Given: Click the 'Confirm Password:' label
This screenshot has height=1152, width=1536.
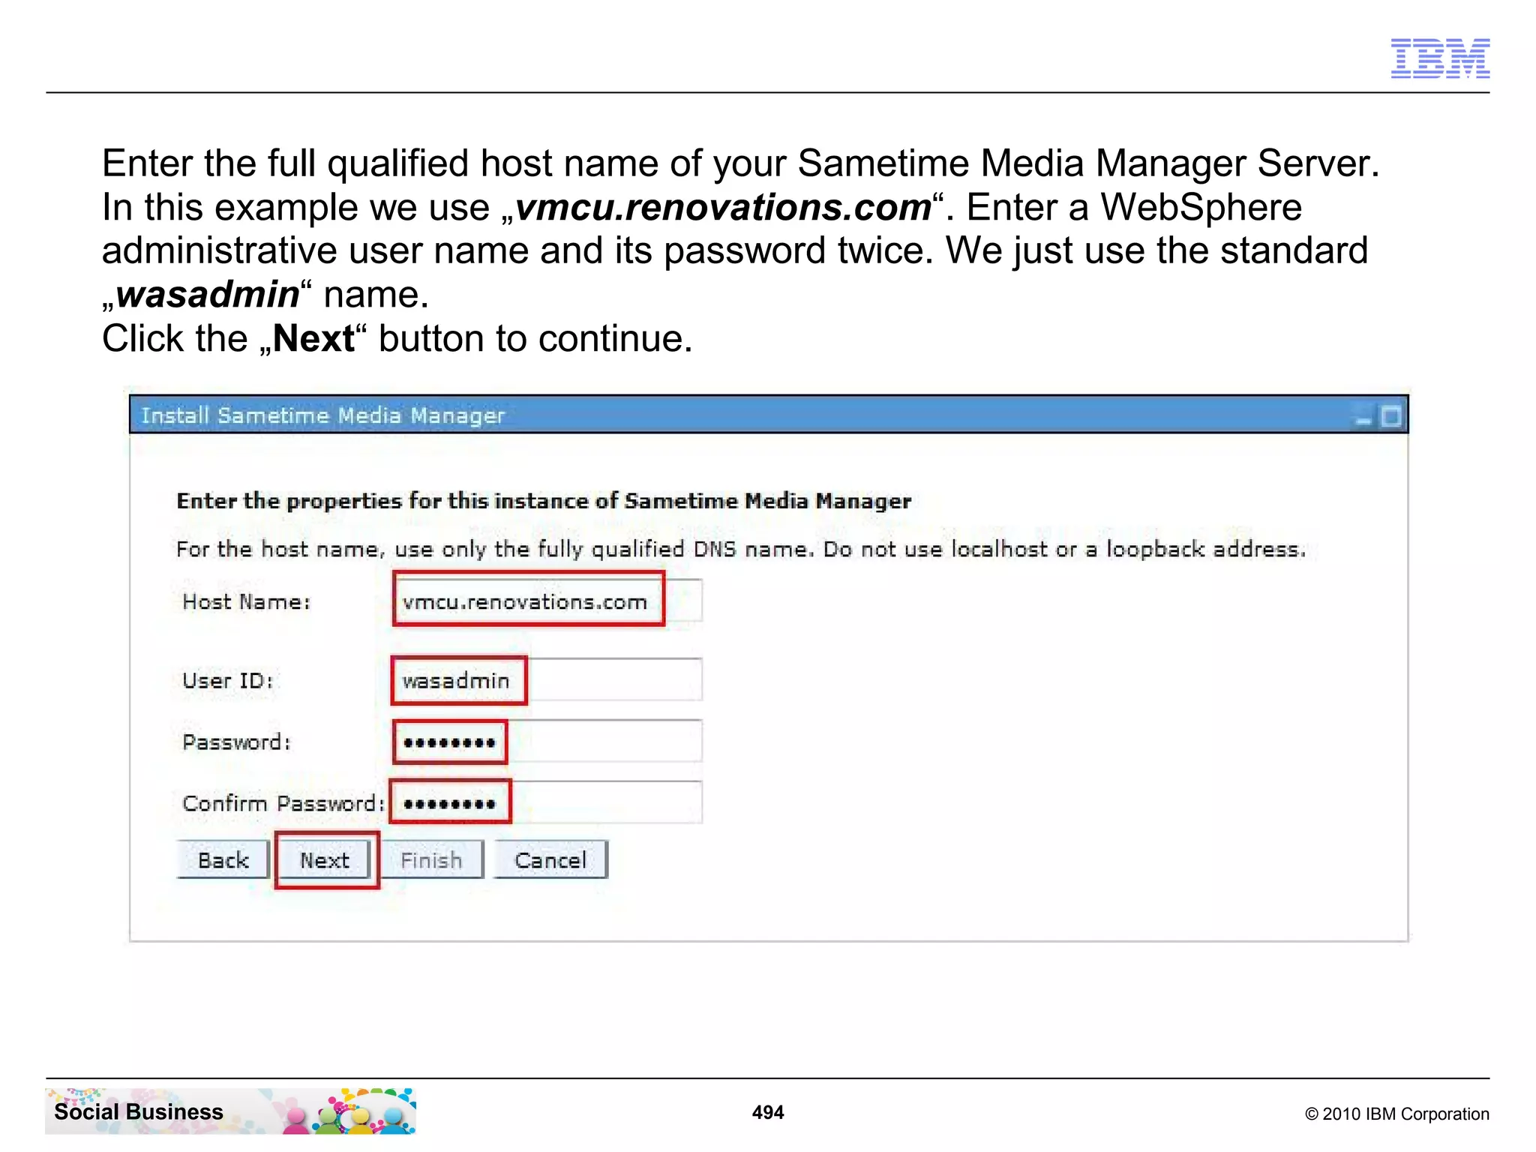Looking at the screenshot, I should pyautogui.click(x=283, y=803).
